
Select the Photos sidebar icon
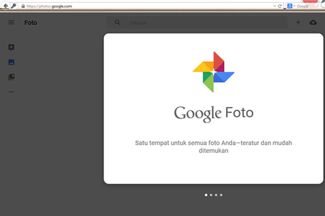coord(11,62)
